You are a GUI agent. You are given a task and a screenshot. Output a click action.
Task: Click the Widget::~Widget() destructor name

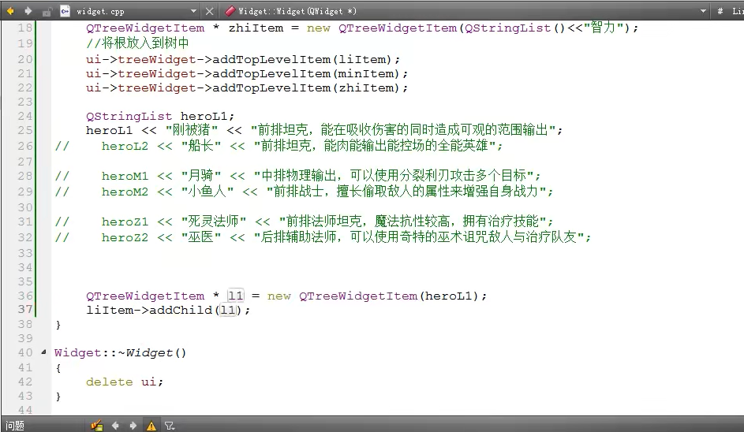[120, 353]
